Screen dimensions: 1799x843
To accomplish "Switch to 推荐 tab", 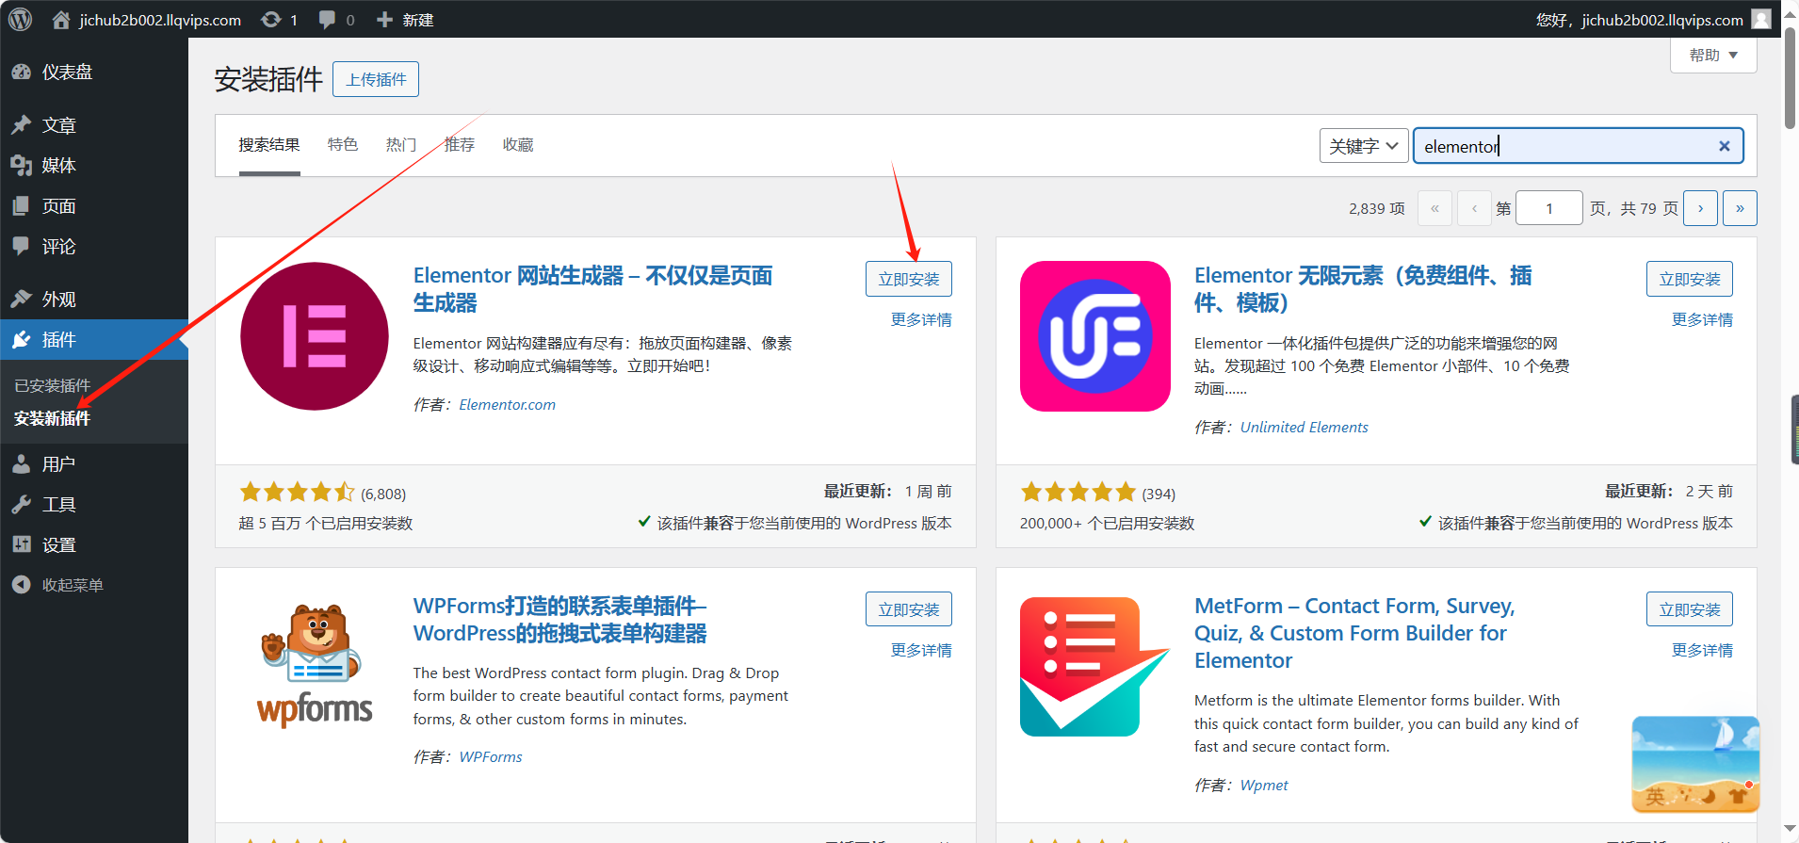I will [x=460, y=145].
